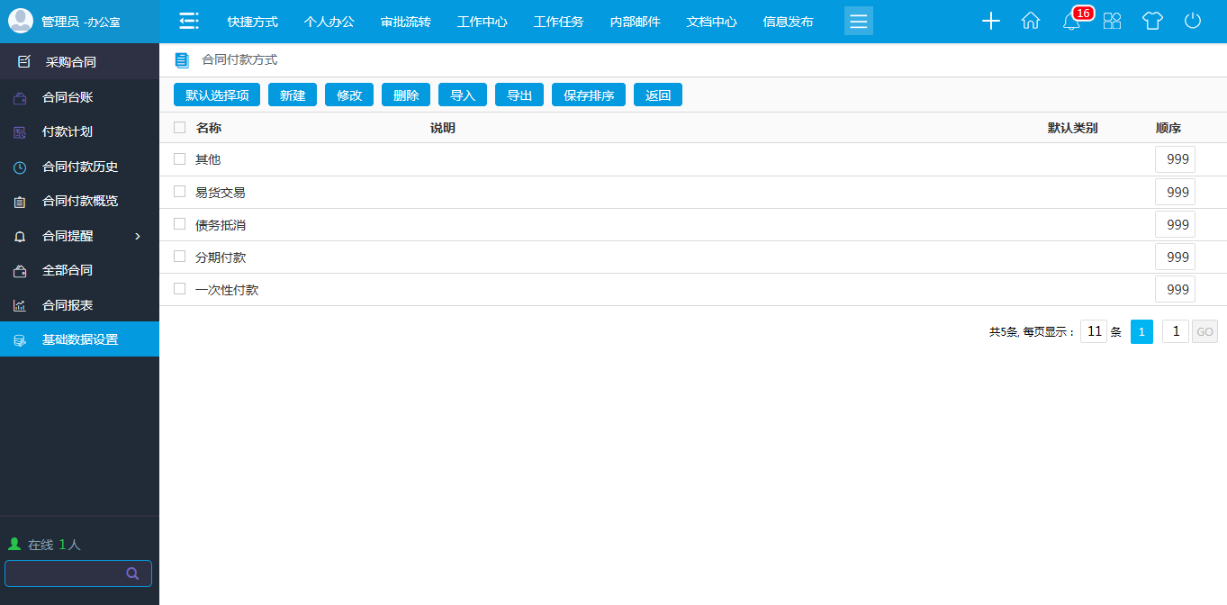Click the plus icon in header
The image size is (1227, 605).
(x=991, y=21)
